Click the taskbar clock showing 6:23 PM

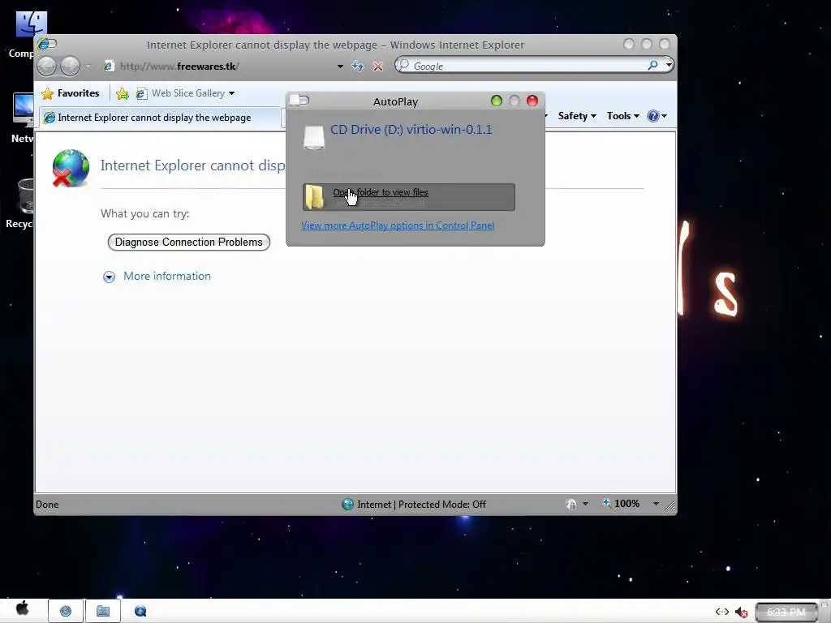[786, 612]
